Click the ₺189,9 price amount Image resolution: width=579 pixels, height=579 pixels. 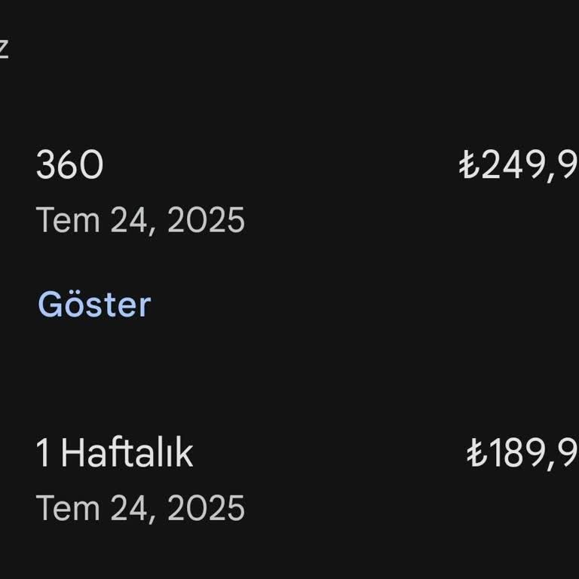[523, 454]
